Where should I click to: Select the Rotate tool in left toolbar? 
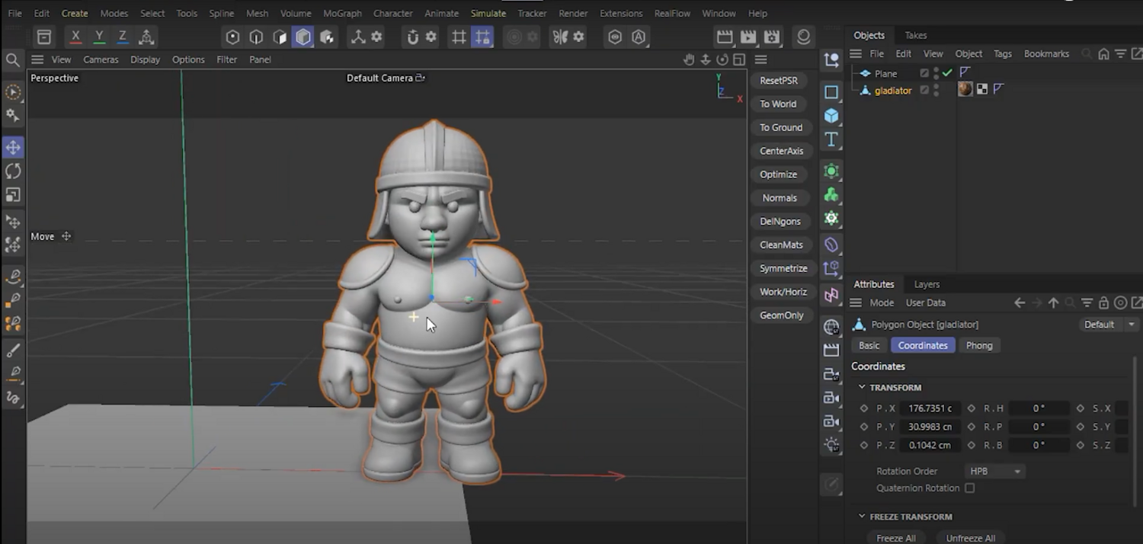click(x=13, y=171)
